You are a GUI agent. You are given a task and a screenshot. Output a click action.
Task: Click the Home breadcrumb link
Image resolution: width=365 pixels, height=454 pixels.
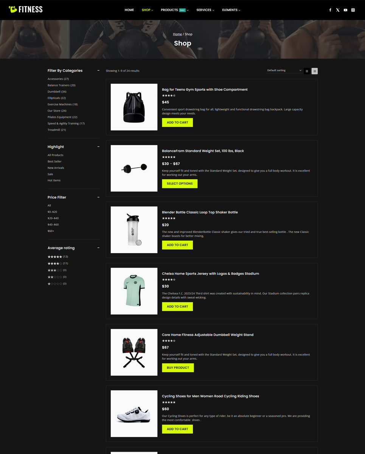pos(177,34)
